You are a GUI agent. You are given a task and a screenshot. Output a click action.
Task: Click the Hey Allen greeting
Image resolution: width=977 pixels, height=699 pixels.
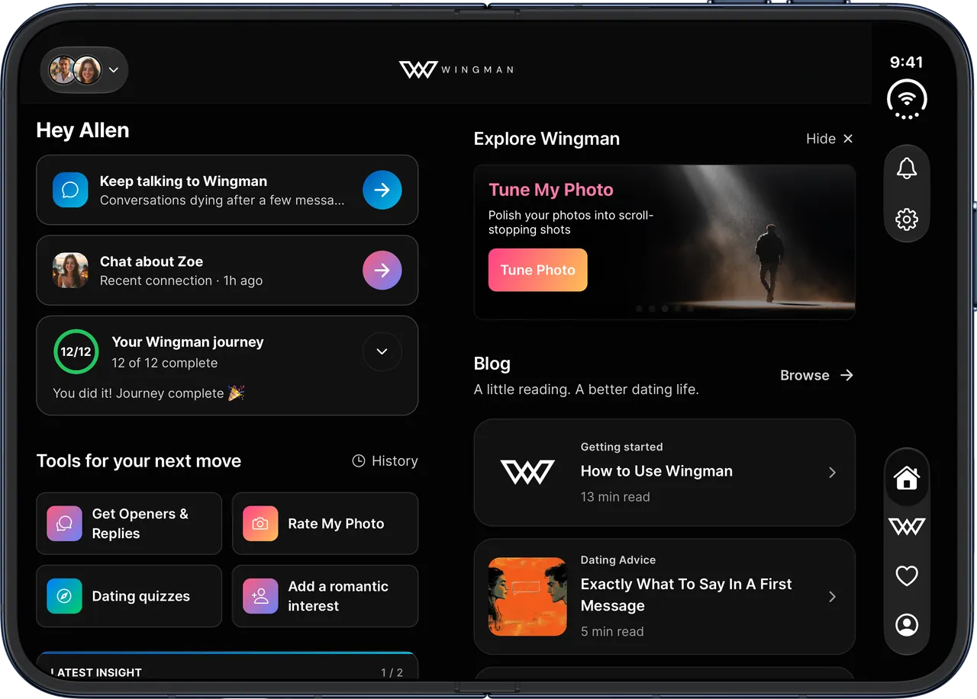tap(82, 130)
